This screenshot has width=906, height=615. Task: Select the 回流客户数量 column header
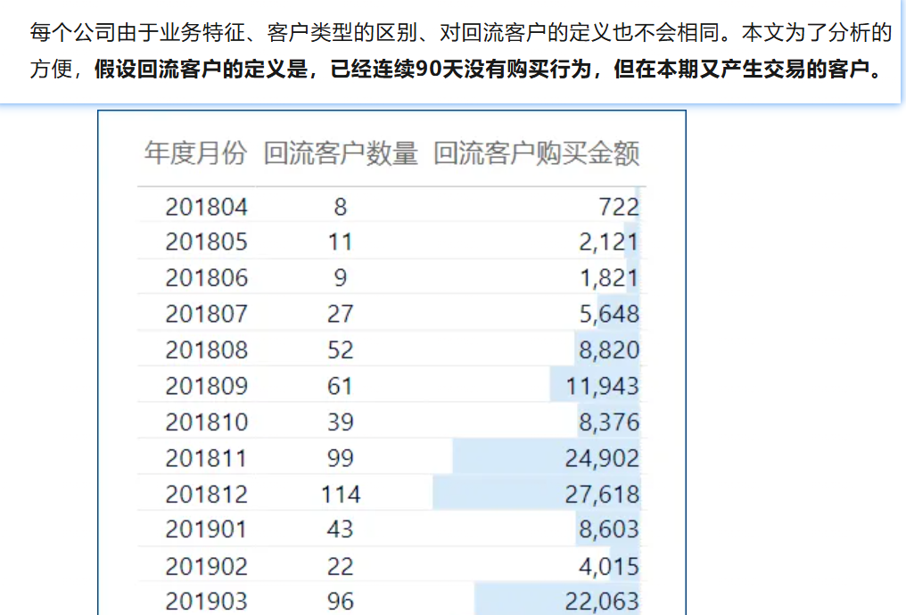coord(341,153)
